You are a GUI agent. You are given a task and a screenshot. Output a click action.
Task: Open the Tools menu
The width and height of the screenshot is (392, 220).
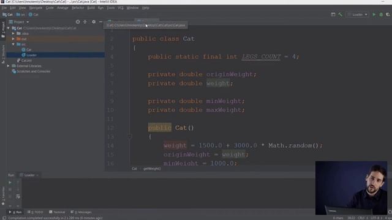110,8
